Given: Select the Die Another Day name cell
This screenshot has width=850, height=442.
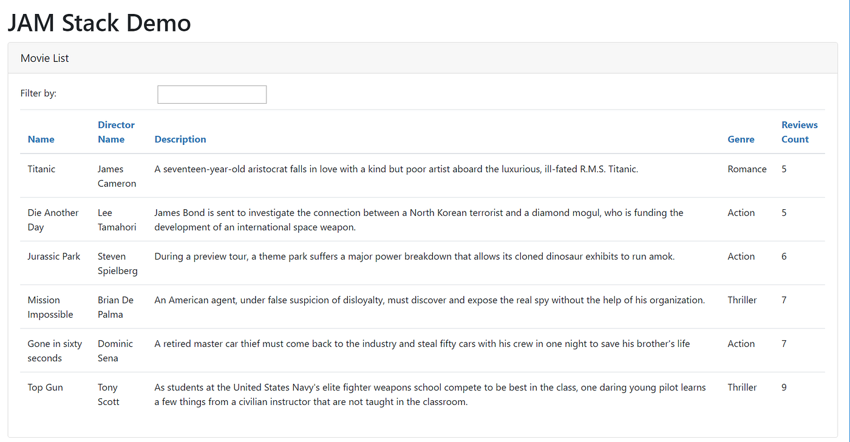Looking at the screenshot, I should [53, 220].
